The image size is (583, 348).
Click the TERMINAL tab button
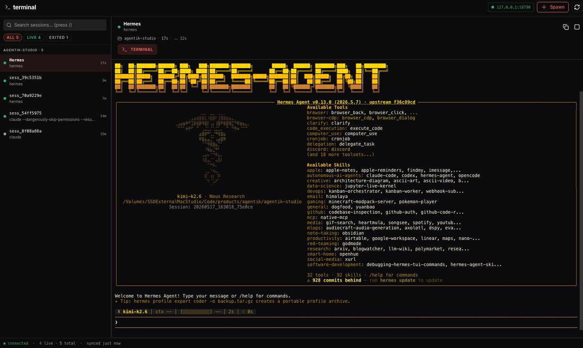click(x=137, y=50)
